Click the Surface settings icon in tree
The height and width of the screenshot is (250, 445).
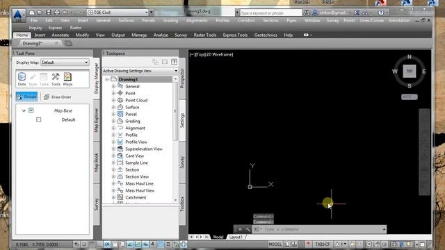coord(120,107)
